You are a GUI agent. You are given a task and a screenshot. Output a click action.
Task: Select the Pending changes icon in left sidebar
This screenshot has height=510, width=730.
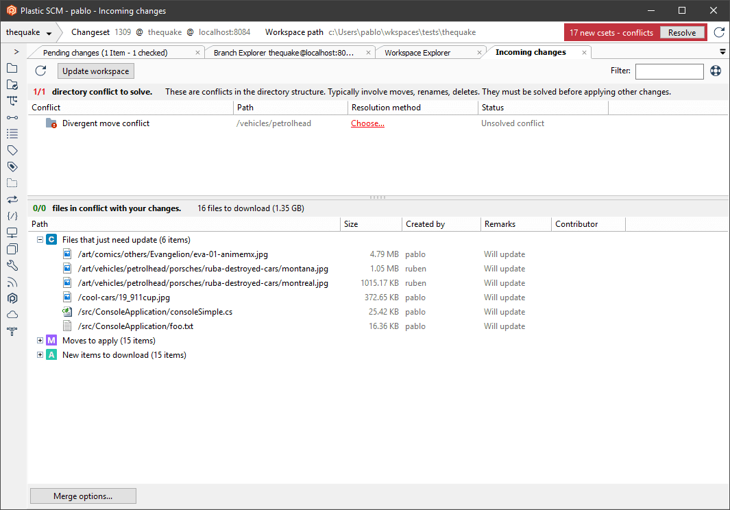point(12,84)
